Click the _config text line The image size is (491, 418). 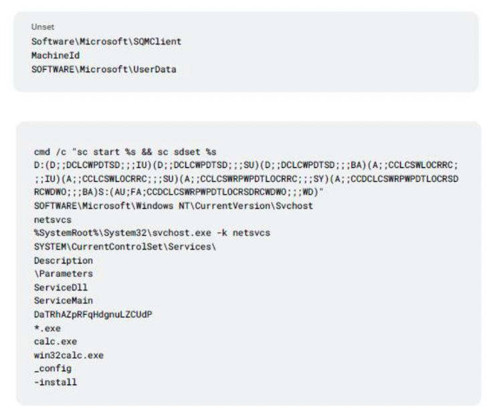pyautogui.click(x=53, y=369)
